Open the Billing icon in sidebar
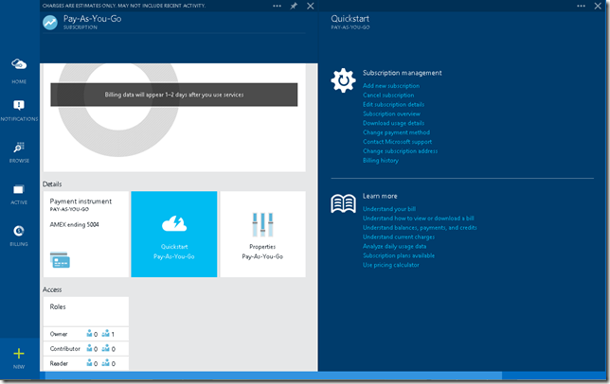Image resolution: width=610 pixels, height=384 pixels. click(x=19, y=234)
